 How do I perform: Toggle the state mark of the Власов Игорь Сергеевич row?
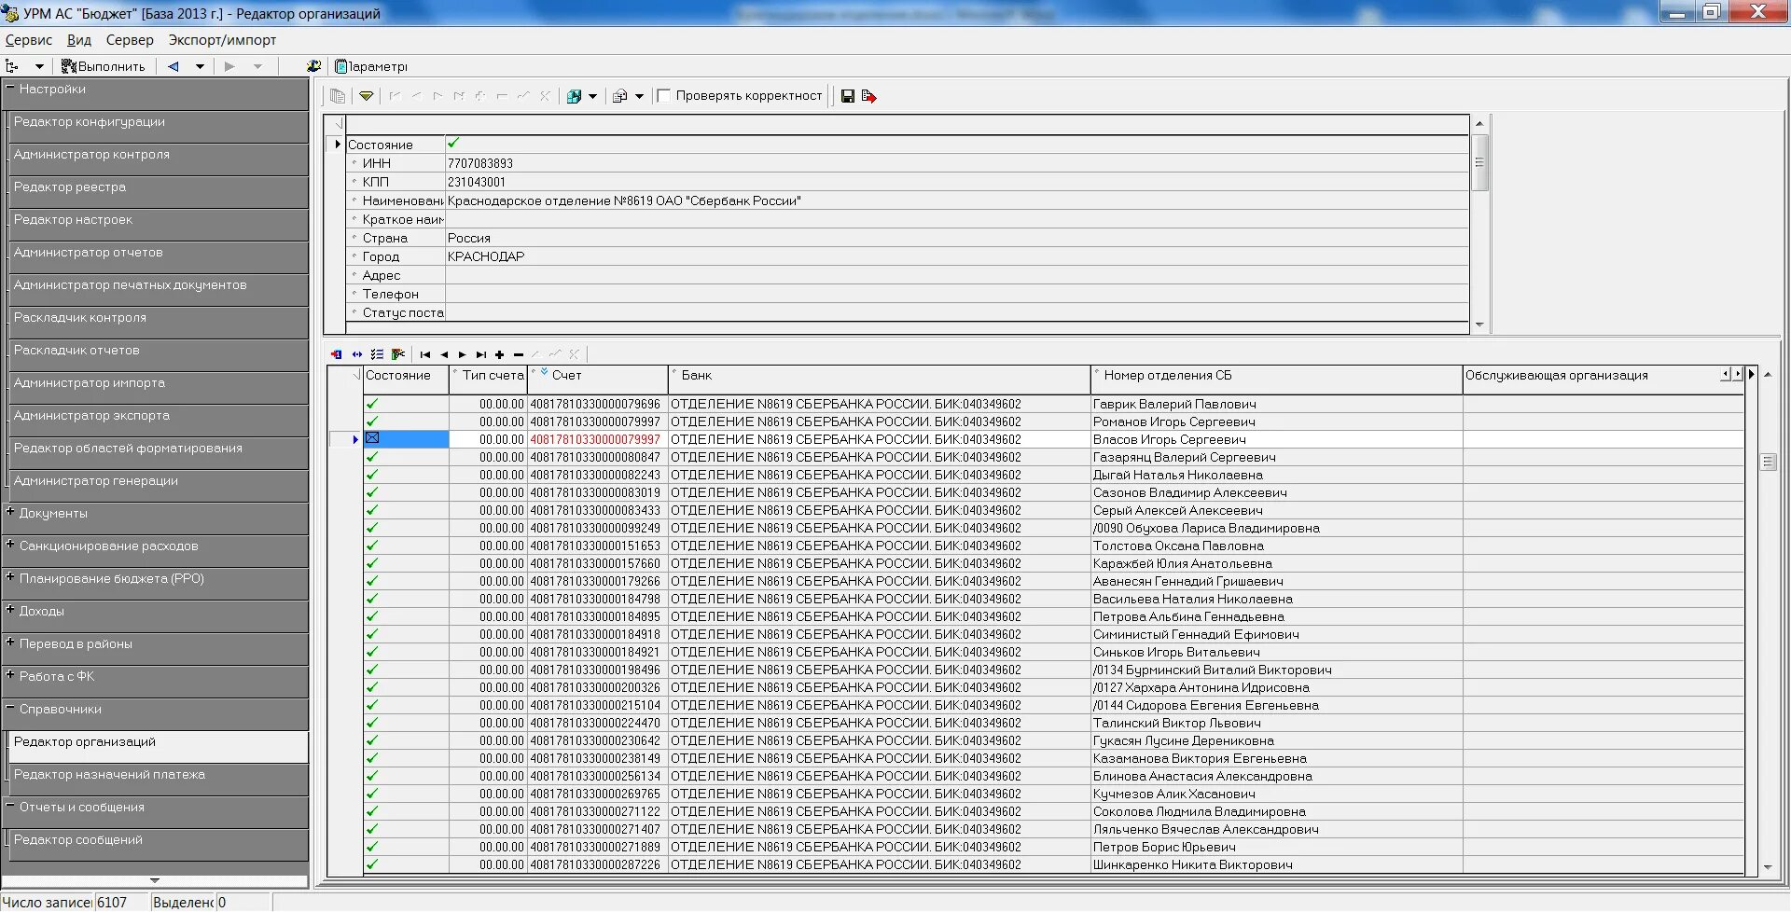coord(372,438)
